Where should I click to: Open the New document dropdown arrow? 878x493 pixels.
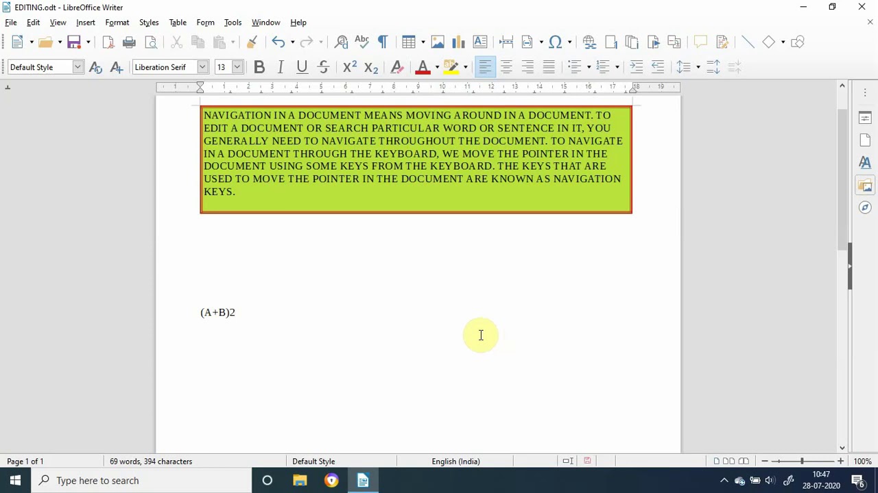31,42
